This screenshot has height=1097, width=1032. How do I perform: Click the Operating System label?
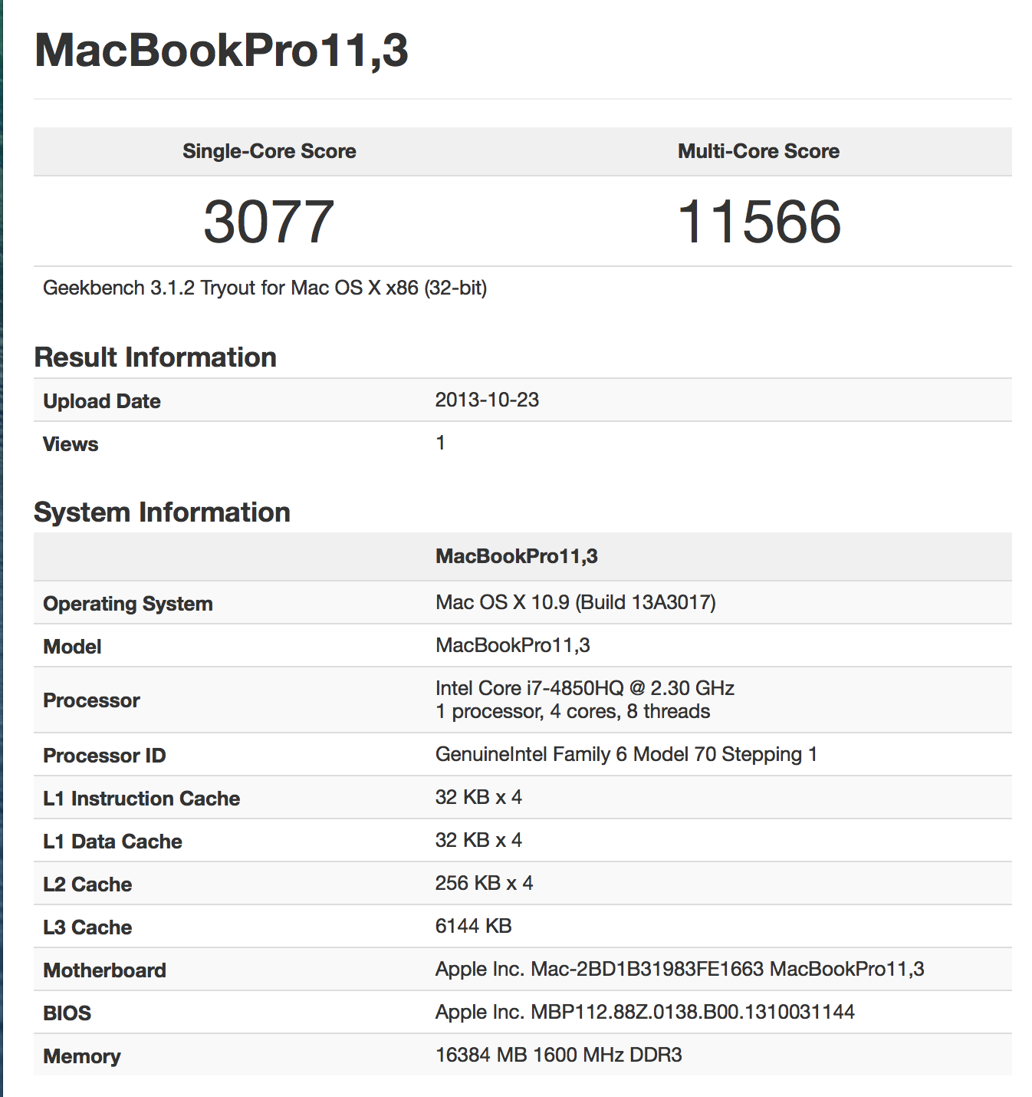(x=128, y=604)
